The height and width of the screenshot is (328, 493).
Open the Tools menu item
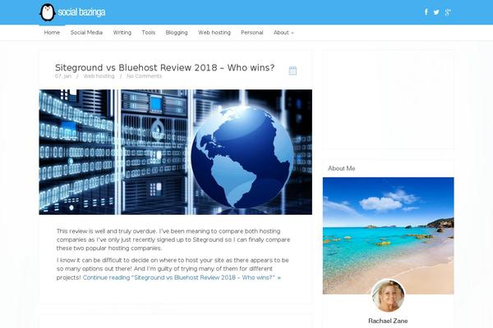149,32
